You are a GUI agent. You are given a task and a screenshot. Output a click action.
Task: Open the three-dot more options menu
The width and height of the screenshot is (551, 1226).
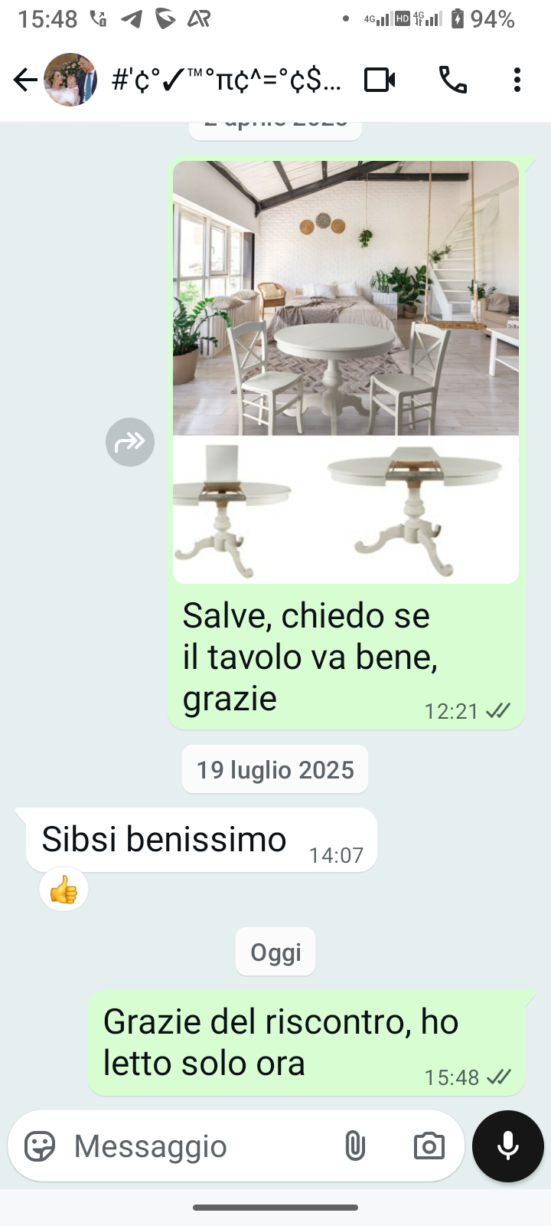point(517,80)
